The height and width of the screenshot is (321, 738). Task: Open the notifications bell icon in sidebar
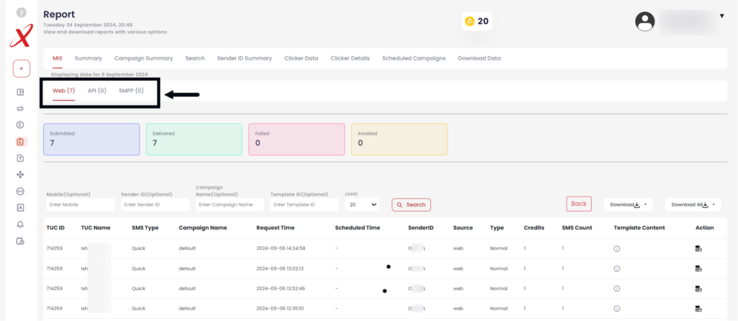[20, 225]
